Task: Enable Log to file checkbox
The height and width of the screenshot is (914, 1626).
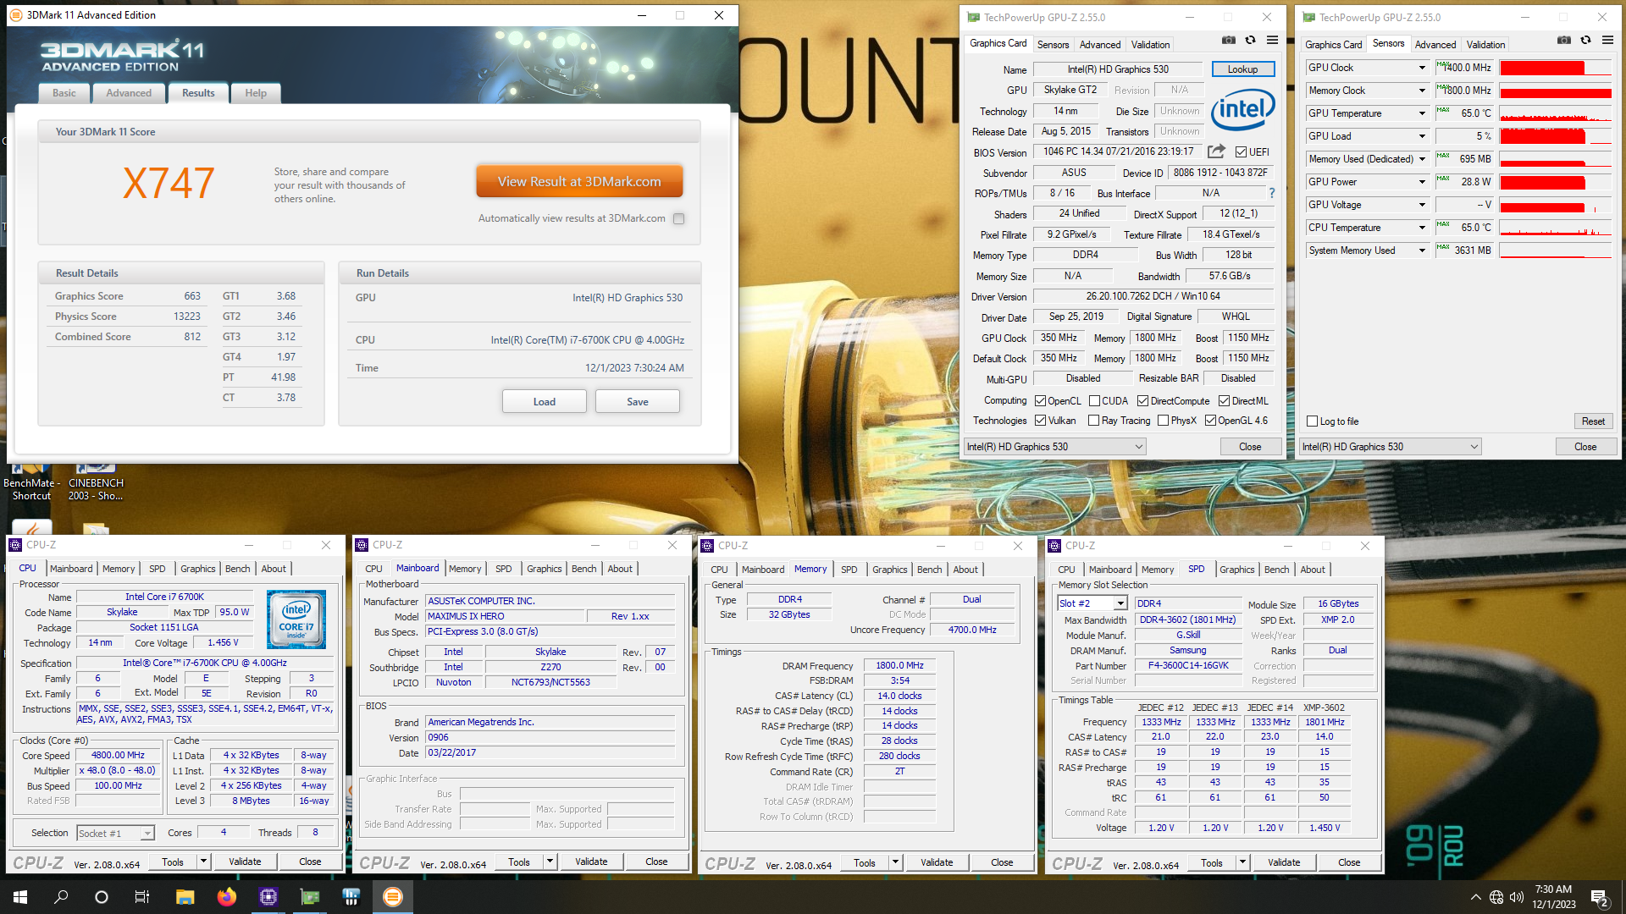Action: point(1312,421)
